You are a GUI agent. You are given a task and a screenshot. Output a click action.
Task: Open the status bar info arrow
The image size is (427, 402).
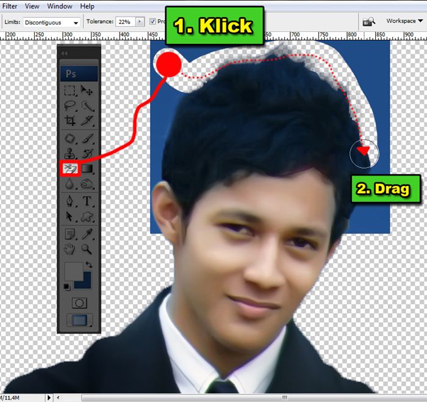[49, 398]
